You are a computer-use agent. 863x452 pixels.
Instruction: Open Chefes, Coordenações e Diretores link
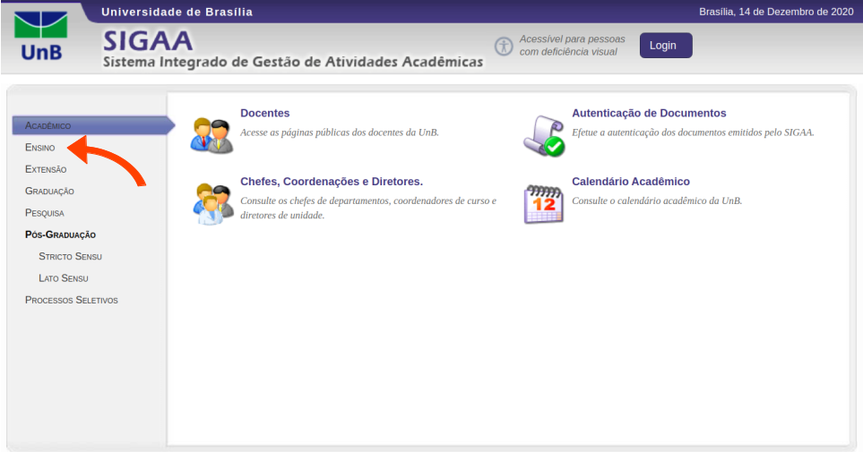tap(331, 182)
